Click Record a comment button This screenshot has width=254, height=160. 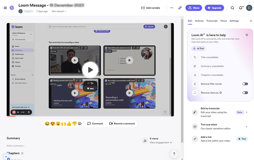point(122,124)
